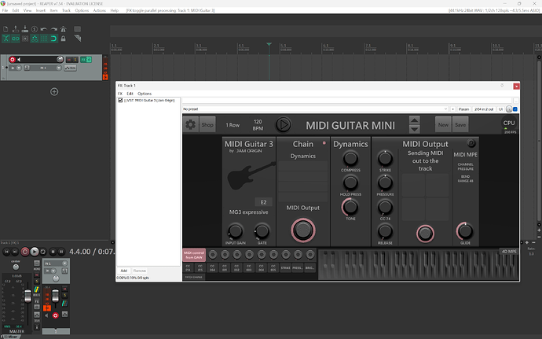This screenshot has width=542, height=339.
Task: Expand the 1 Row layout selector
Action: point(233,124)
